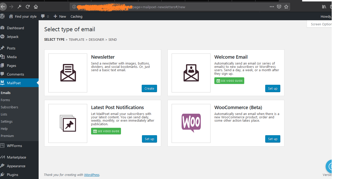Open page actions three-dot menu
The image size is (355, 179).
tap(272, 7)
